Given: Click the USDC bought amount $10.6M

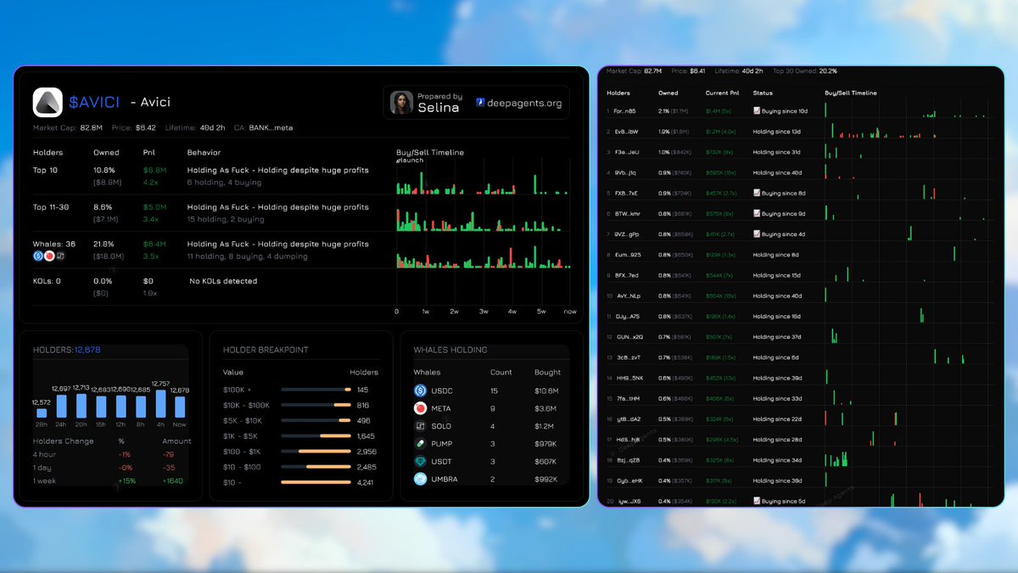Looking at the screenshot, I should 545,390.
